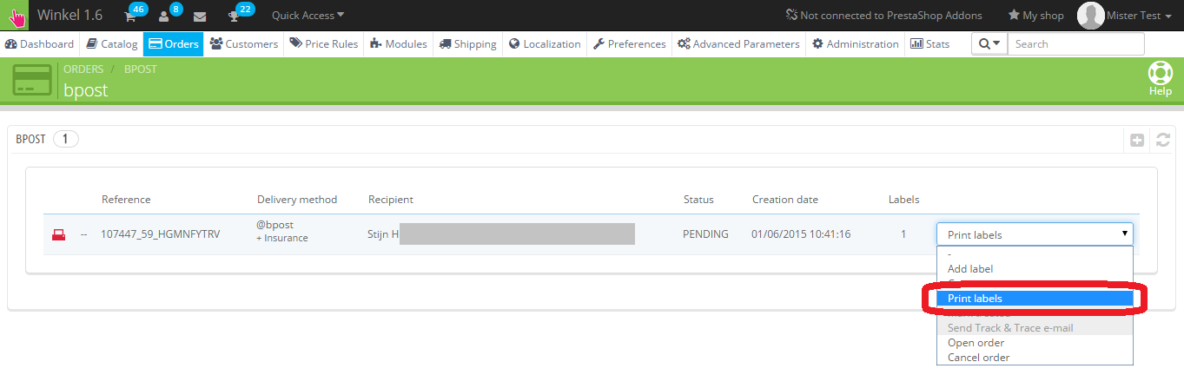Click the PENDING status cell
Viewport: 1184px width, 375px height.
706,234
